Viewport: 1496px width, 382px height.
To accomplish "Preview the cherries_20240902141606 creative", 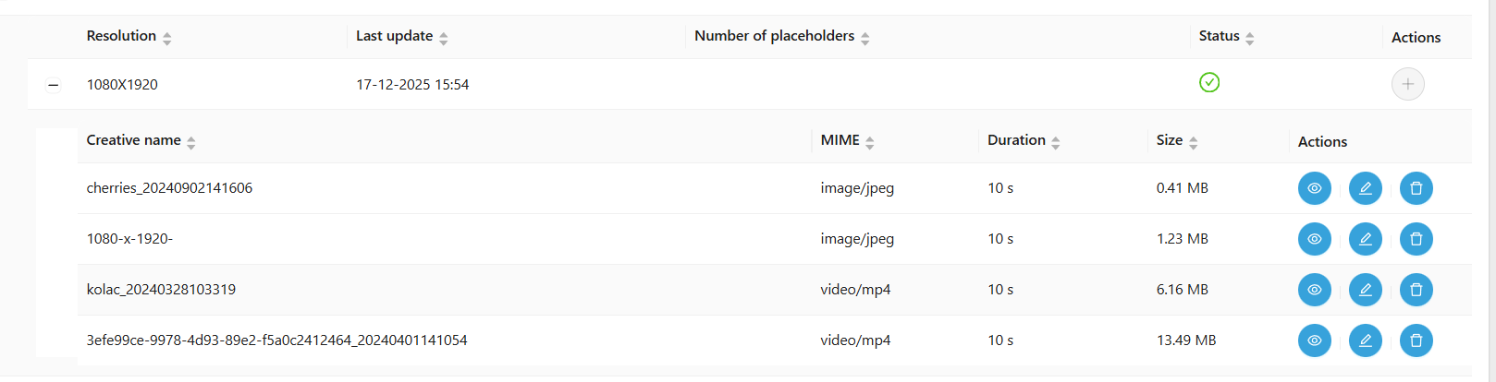I will tap(1314, 188).
